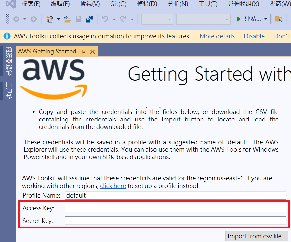Open the solution platforms combo box
This screenshot has height=242, width=291.
click(x=203, y=19)
